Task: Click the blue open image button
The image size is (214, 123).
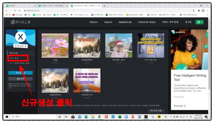Action: pyautogui.click(x=20, y=73)
